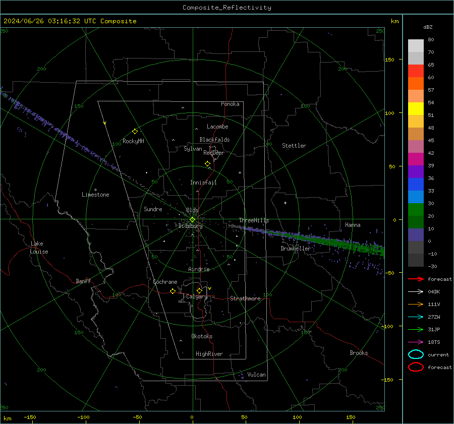The width and height of the screenshot is (454, 424).
Task: Click the Innisfail city label
Action: click(x=203, y=183)
